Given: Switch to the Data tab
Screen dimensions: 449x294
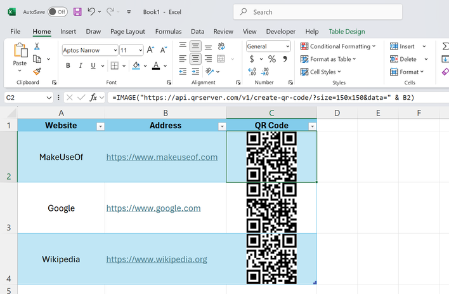Looking at the screenshot, I should point(198,31).
